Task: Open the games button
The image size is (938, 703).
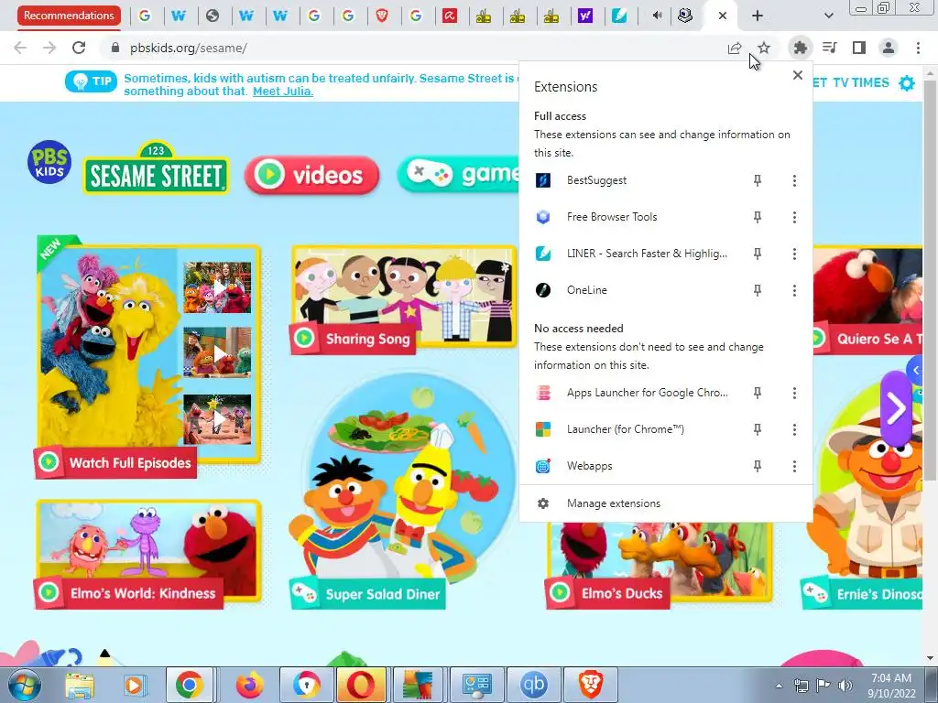Action: 458,174
